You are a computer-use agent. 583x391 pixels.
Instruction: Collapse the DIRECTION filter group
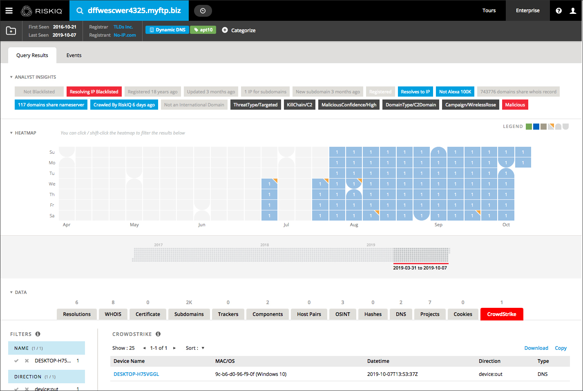(x=47, y=377)
